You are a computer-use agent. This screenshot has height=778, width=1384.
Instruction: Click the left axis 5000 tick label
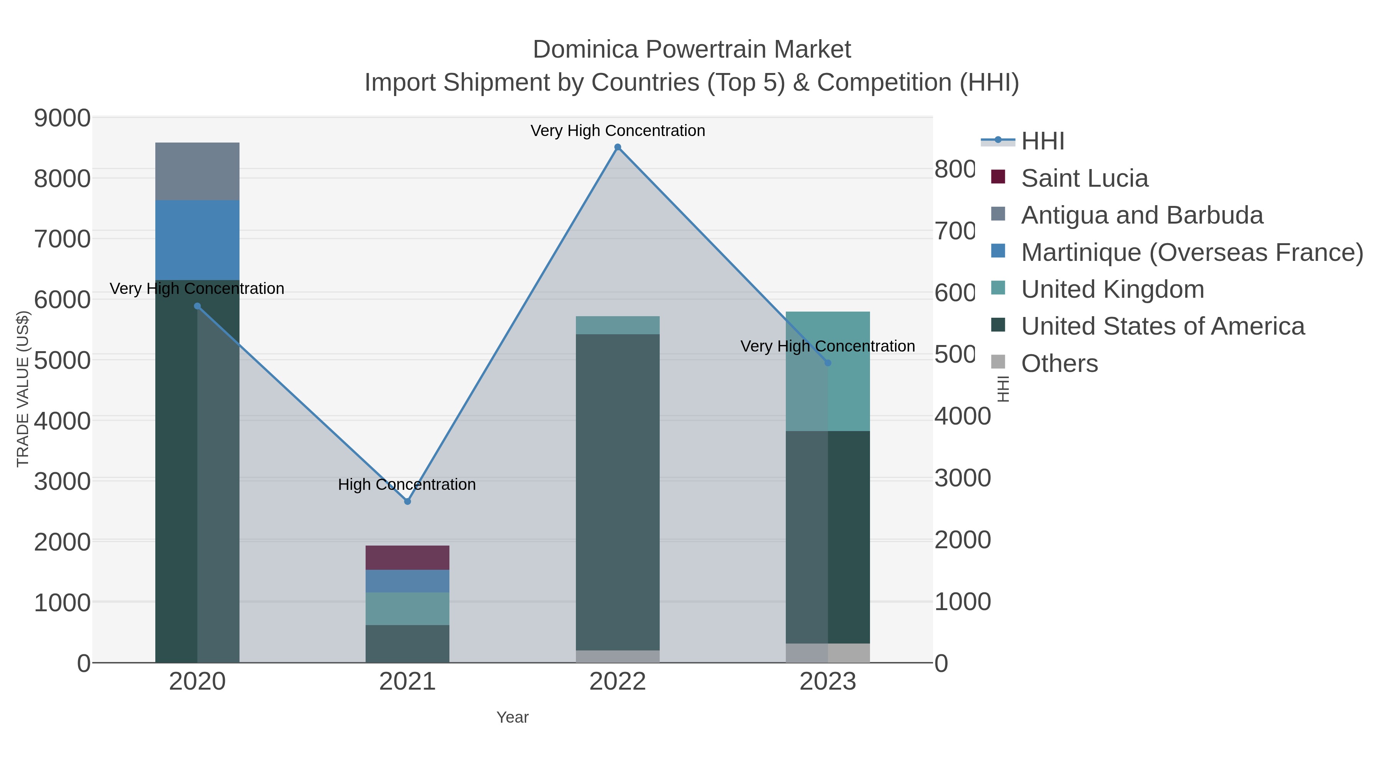[x=62, y=360]
